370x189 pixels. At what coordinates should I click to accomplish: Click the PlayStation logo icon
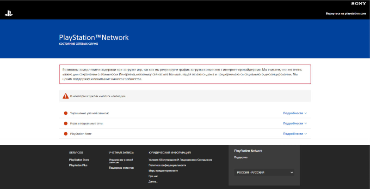8,14
